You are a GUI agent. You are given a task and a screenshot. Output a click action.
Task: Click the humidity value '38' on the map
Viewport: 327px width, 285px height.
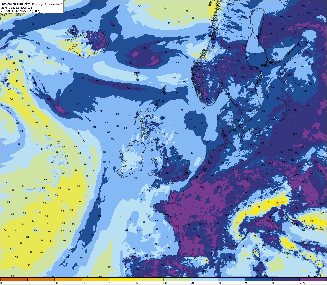(x=321, y=228)
